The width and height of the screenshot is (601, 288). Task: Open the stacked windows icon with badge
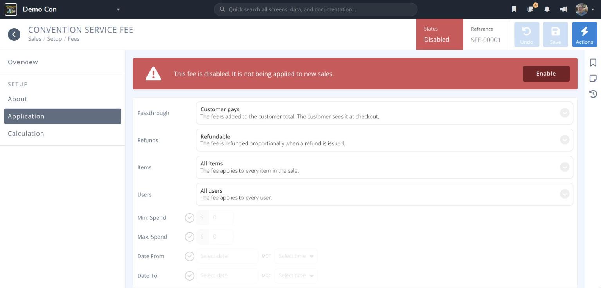click(x=531, y=9)
